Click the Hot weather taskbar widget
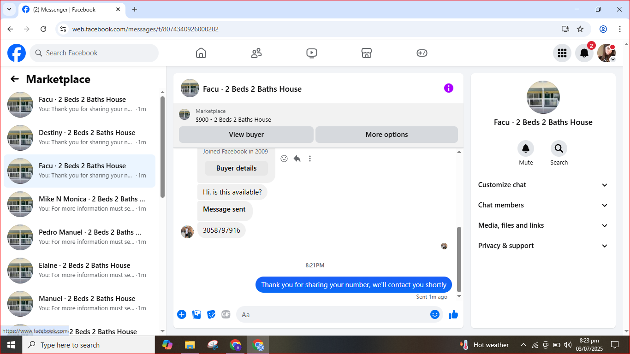 coord(484,345)
